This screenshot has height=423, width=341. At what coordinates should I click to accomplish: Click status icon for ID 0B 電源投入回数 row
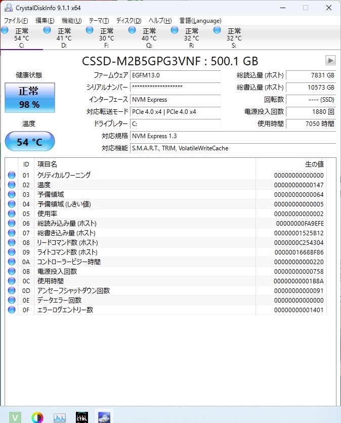pyautogui.click(x=12, y=271)
